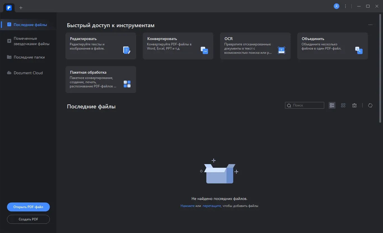This screenshot has height=233, width=383.
Task: Refresh the file list via circular arrow icon
Action: point(370,105)
